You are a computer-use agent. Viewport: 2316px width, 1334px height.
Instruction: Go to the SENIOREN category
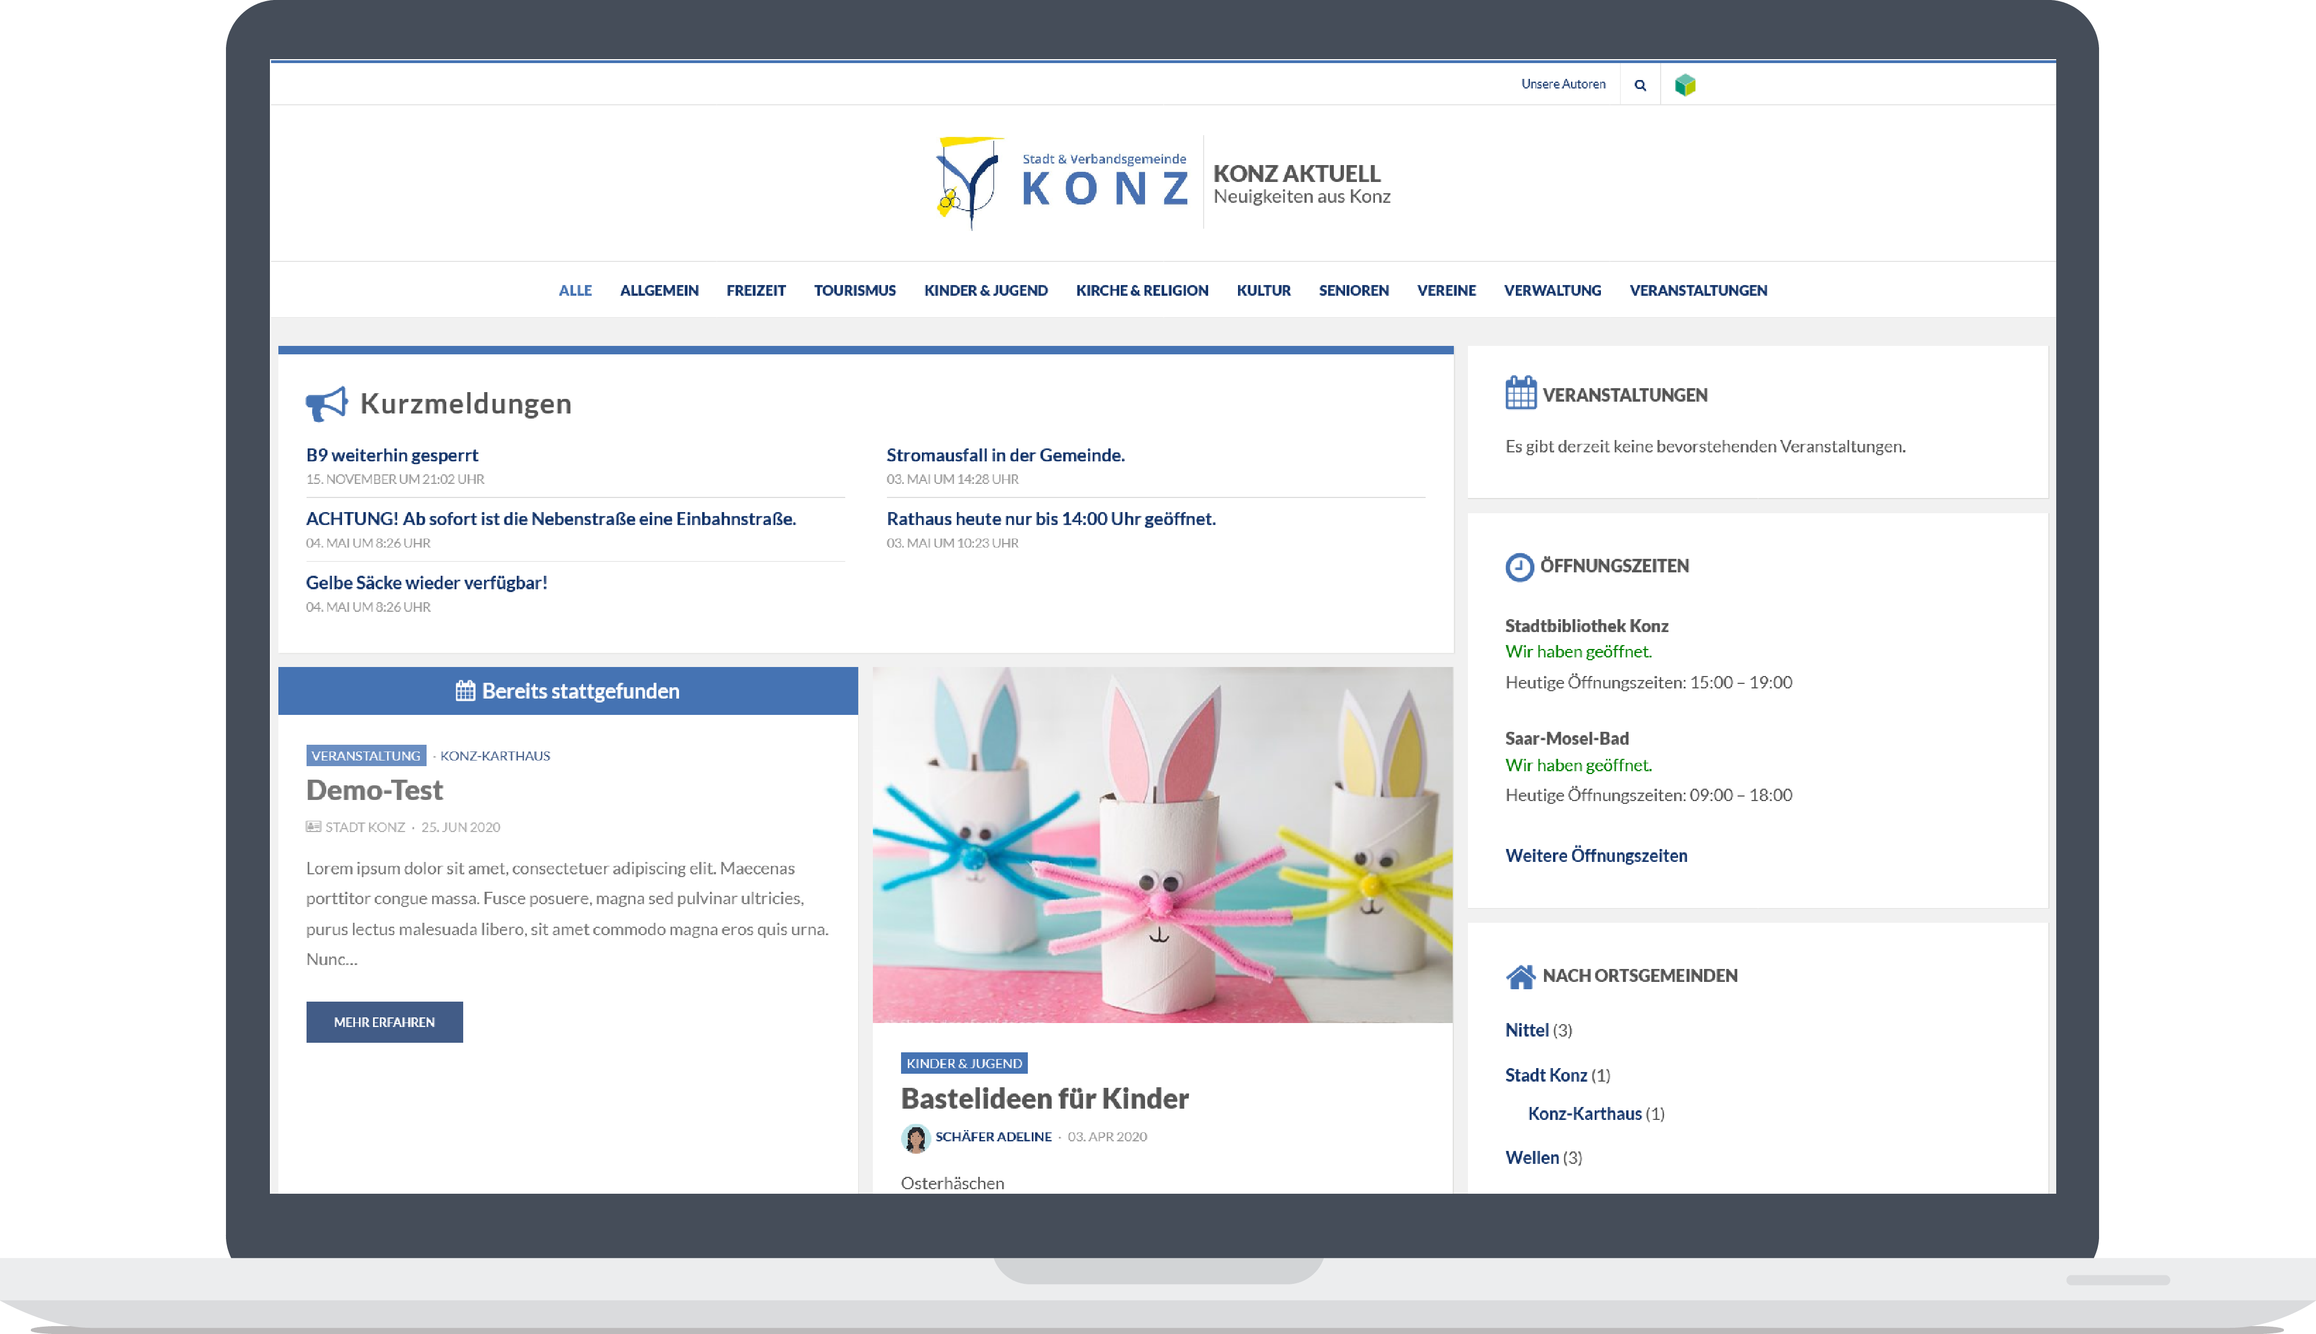click(1353, 291)
